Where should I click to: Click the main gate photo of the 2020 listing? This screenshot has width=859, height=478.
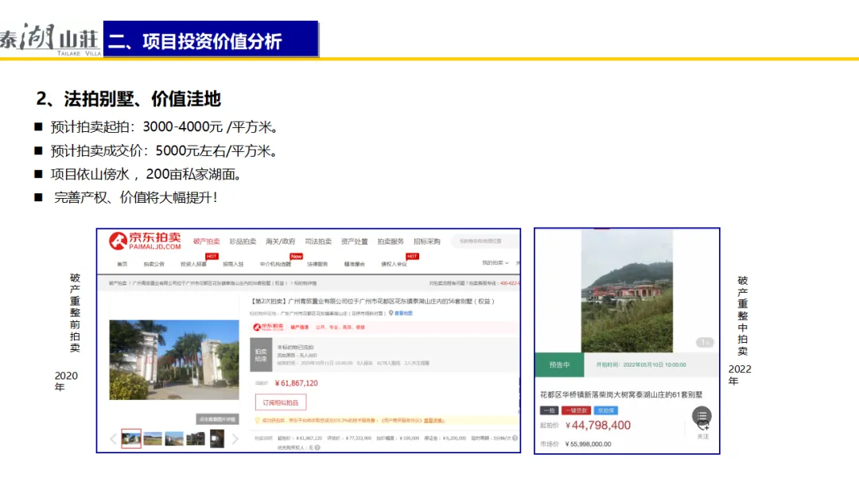(x=174, y=359)
